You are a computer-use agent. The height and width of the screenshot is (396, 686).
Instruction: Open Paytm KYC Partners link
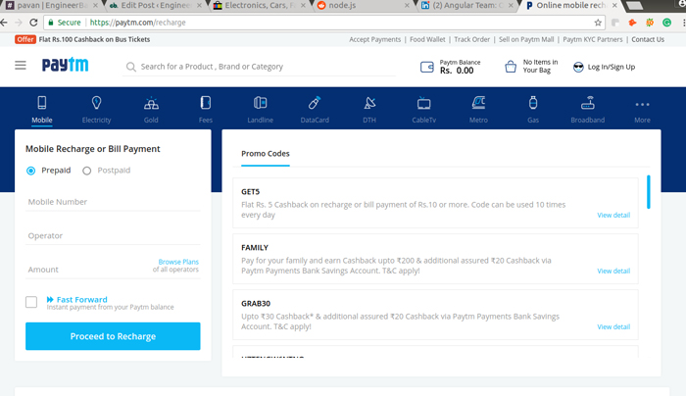coord(592,39)
